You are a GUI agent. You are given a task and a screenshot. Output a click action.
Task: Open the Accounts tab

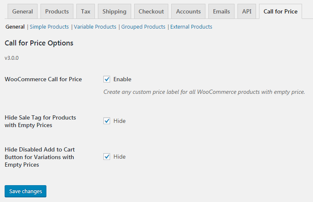tap(188, 11)
